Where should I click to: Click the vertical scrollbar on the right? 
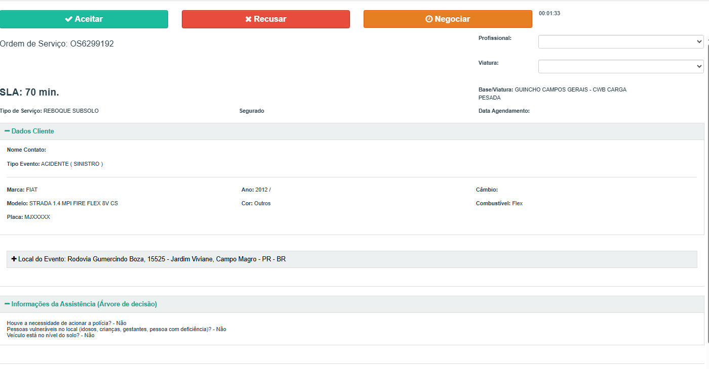[707, 192]
